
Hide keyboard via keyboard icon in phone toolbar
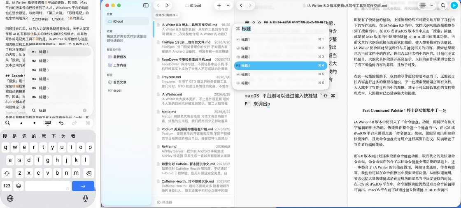48,123
